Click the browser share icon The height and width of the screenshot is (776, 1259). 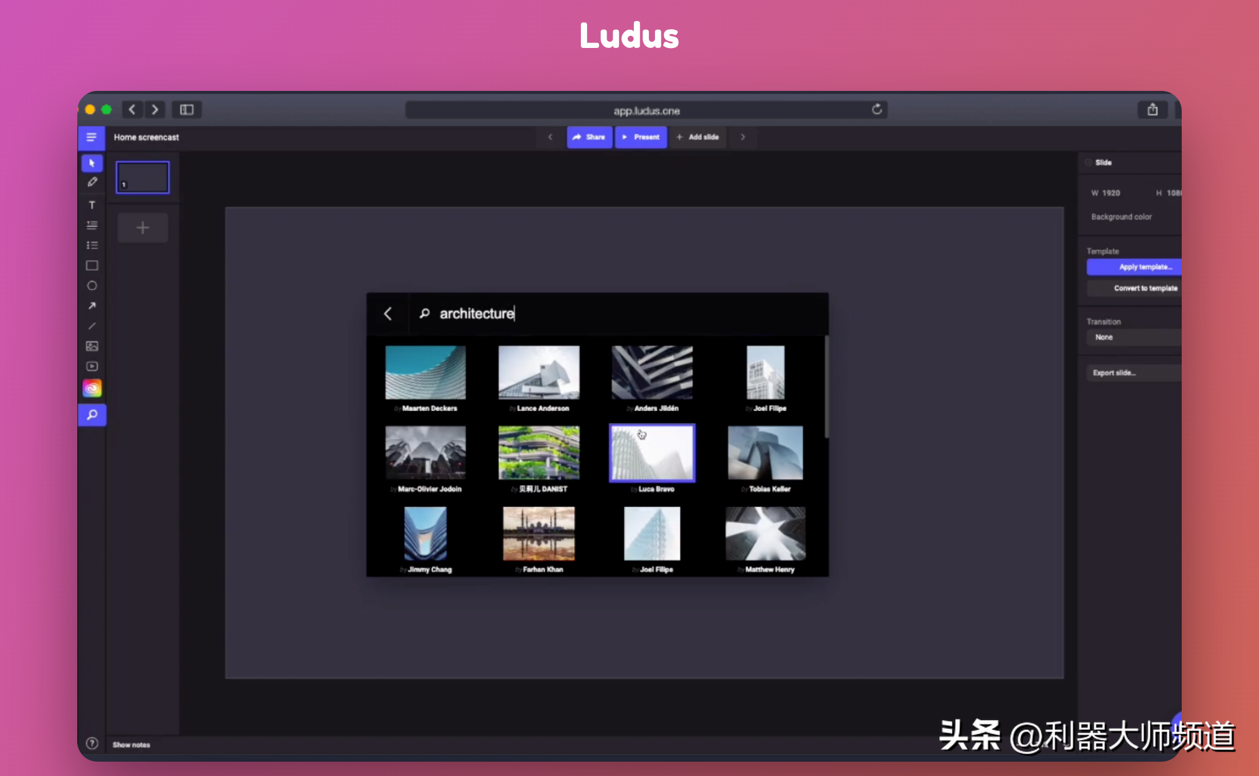click(1152, 110)
